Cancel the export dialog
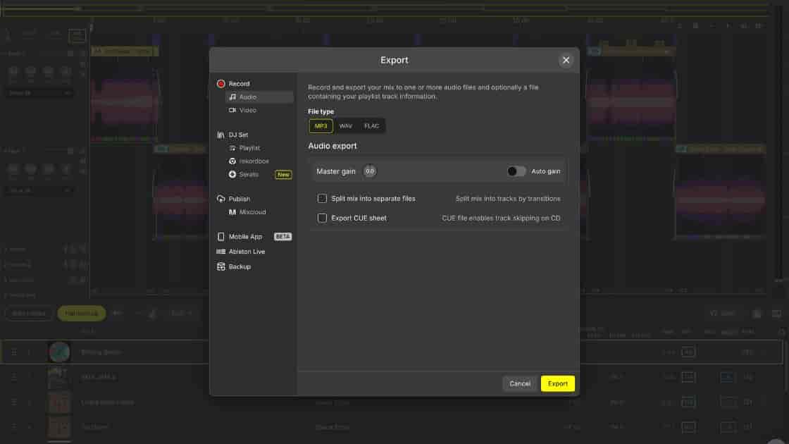The image size is (789, 444). click(520, 383)
